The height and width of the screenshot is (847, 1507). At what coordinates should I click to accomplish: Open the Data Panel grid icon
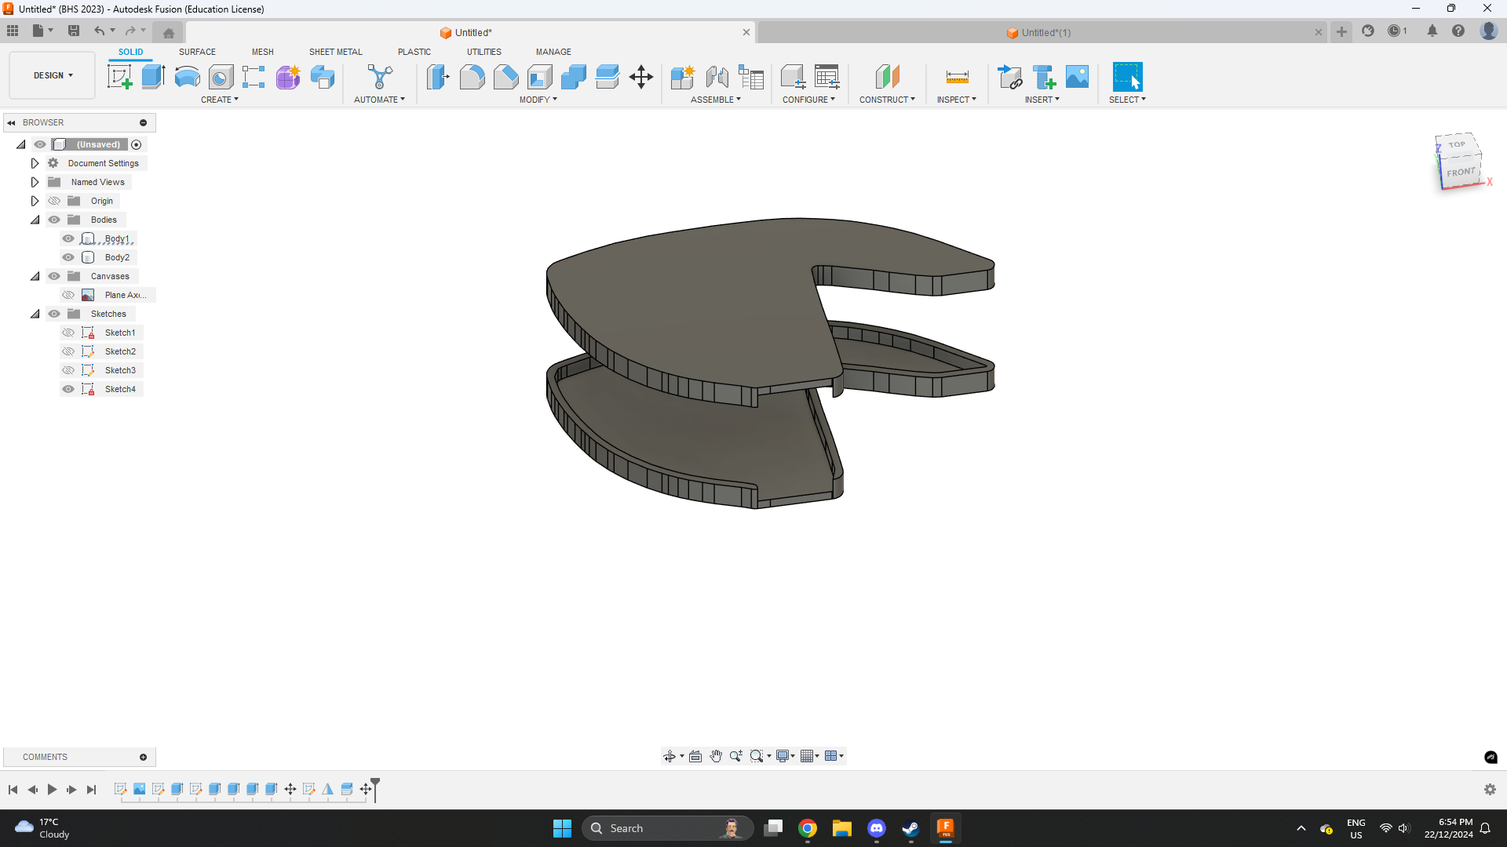(13, 31)
